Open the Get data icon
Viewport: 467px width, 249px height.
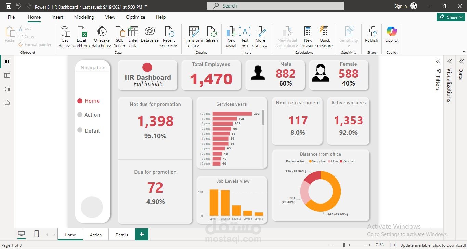pos(65,32)
